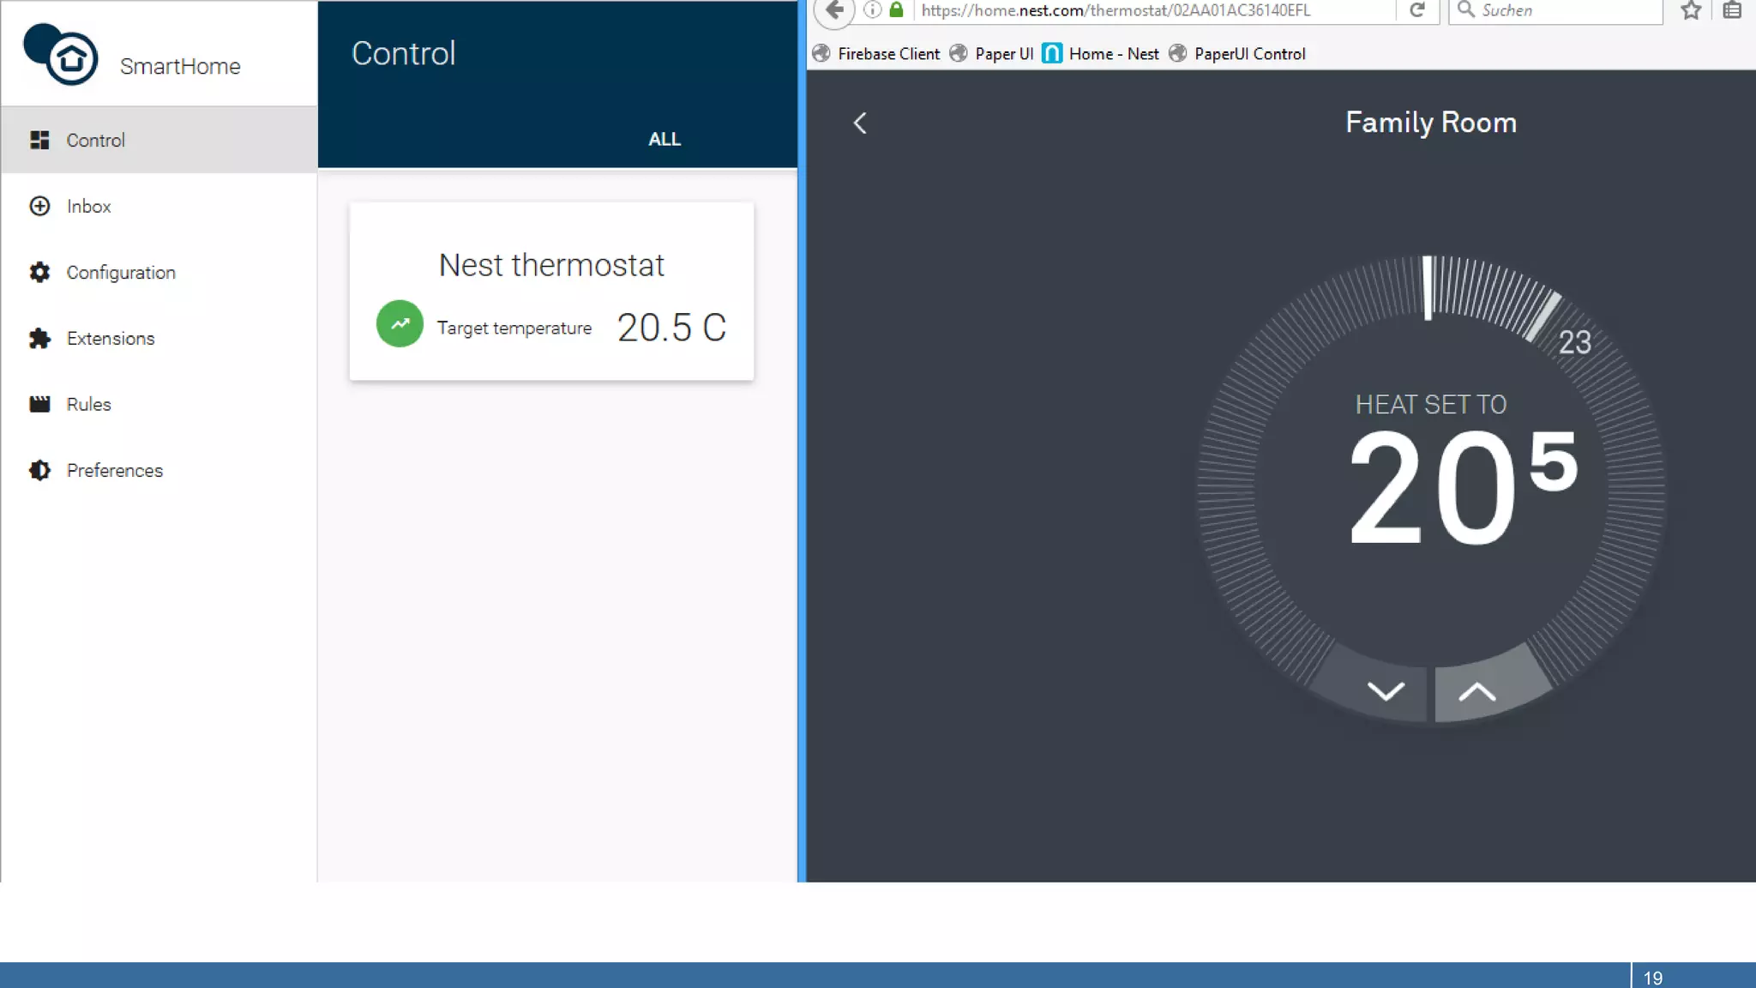Go back from Family Room view
The width and height of the screenshot is (1756, 988).
[860, 123]
